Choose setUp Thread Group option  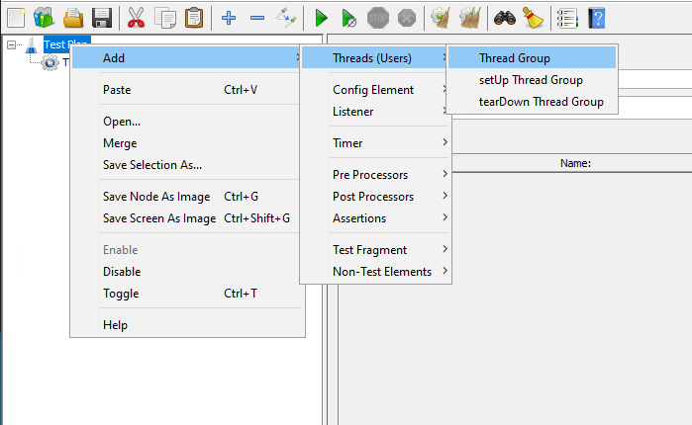[x=530, y=80]
